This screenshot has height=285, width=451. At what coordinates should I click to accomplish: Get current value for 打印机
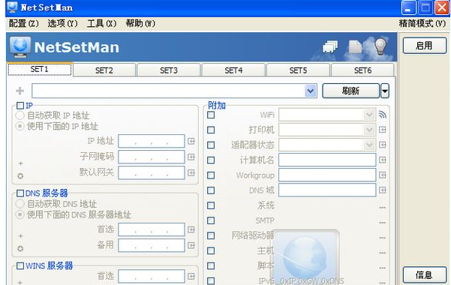point(382,130)
